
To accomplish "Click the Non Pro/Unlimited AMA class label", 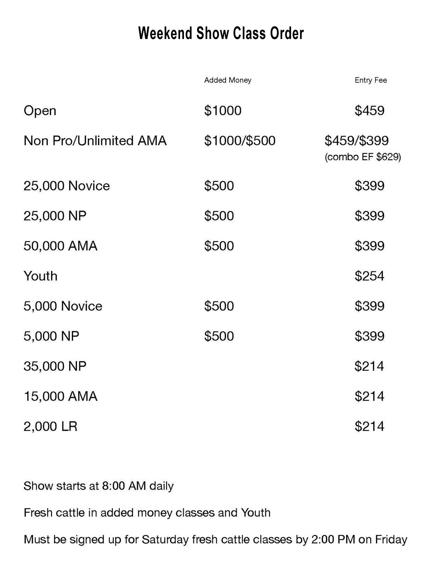I will [95, 141].
